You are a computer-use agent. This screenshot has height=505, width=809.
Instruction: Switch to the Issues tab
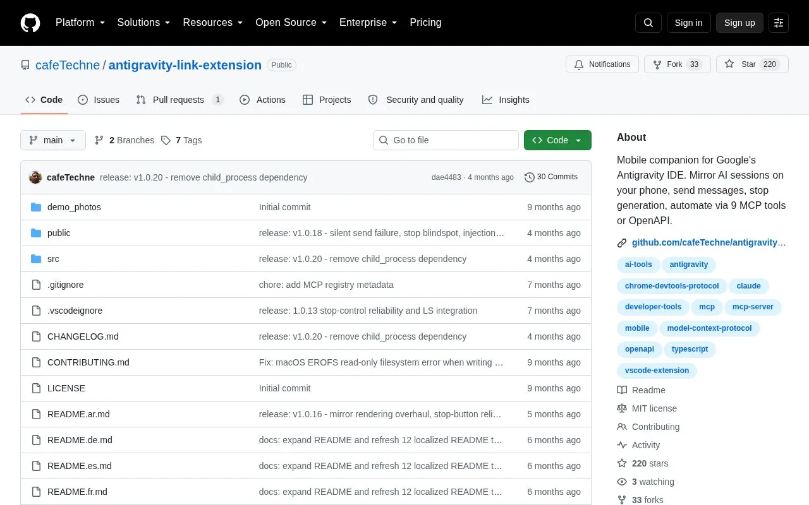[99, 100]
